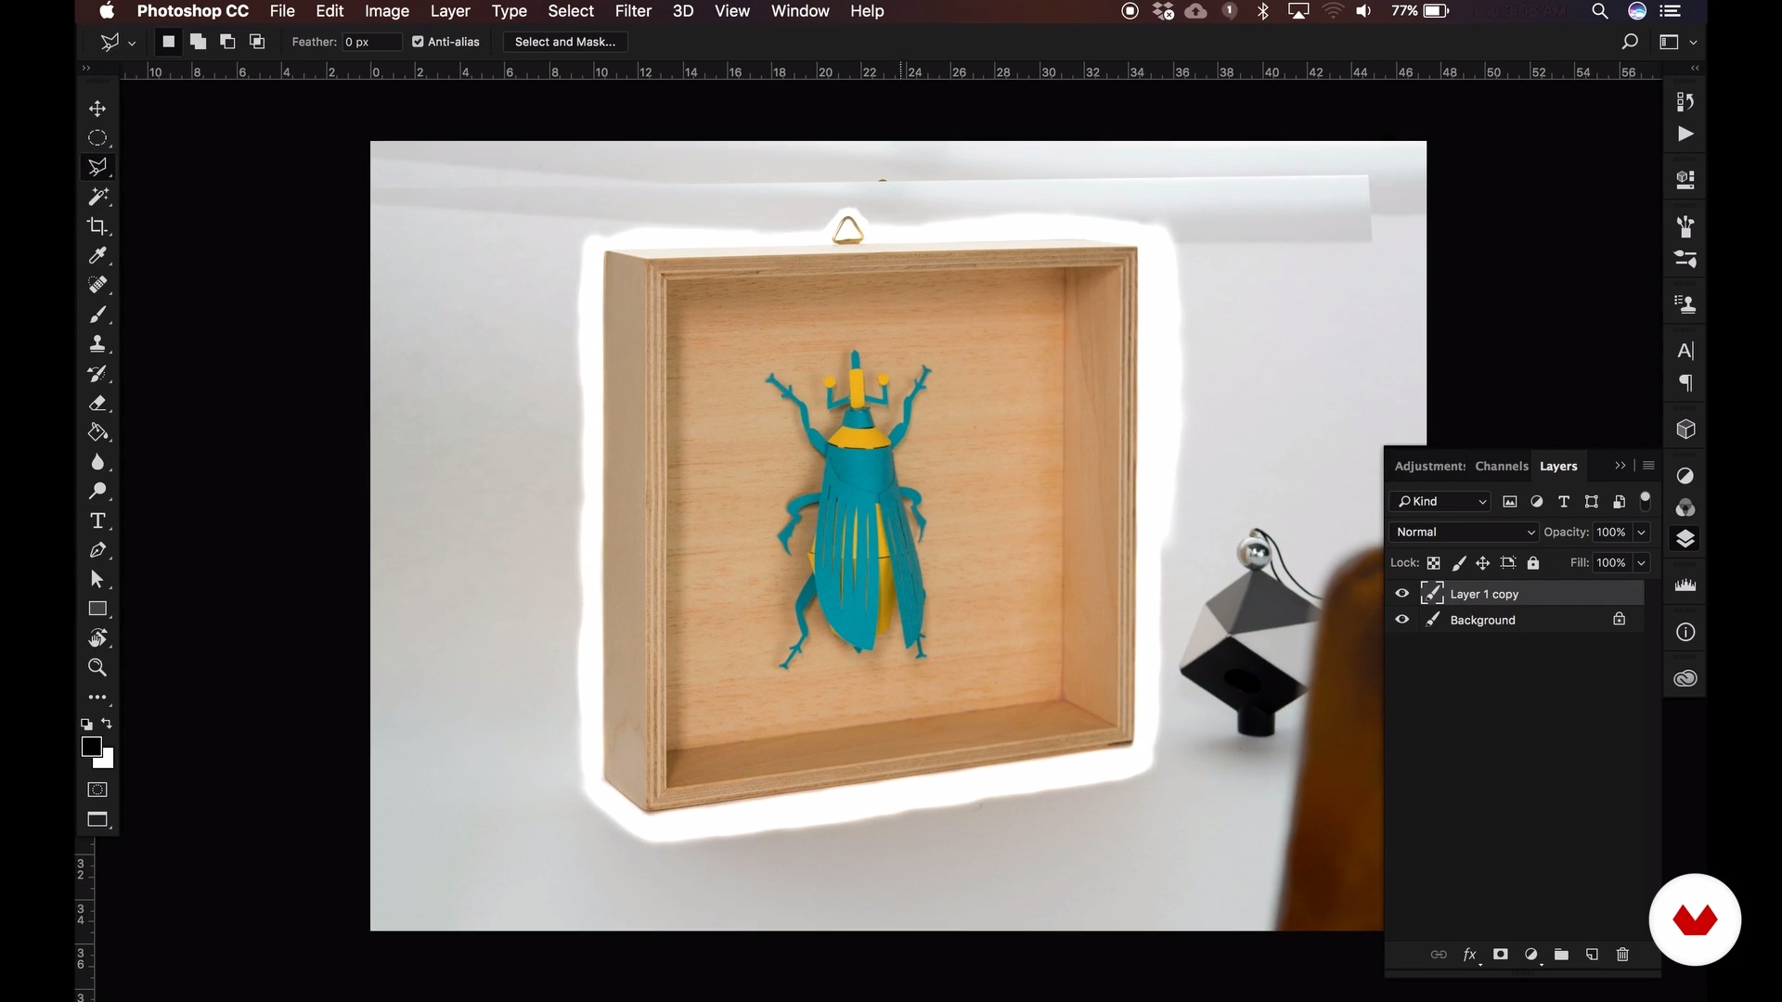Select the Type tool
The width and height of the screenshot is (1782, 1002).
(97, 520)
